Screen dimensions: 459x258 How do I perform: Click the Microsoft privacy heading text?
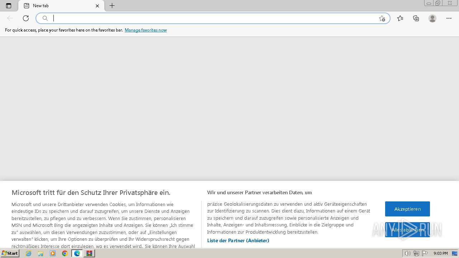coord(91,192)
